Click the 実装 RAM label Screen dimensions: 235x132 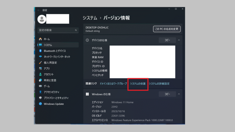(x=98, y=57)
